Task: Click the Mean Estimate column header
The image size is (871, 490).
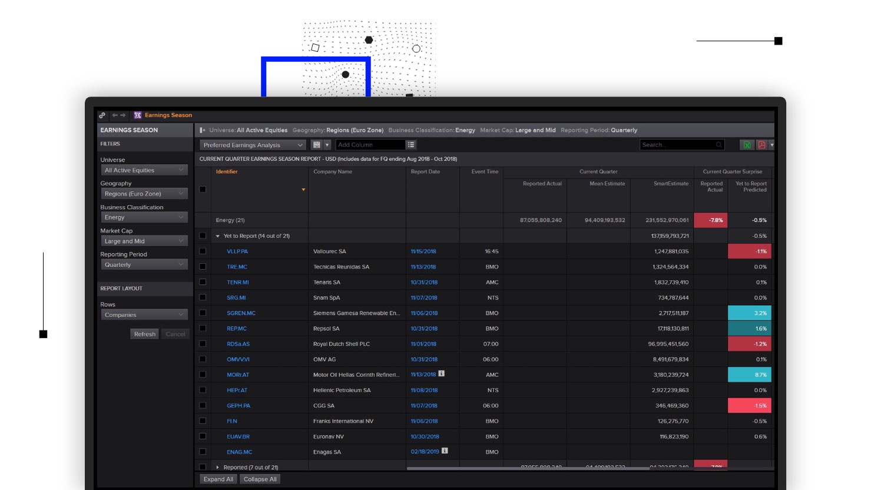Action: click(607, 184)
